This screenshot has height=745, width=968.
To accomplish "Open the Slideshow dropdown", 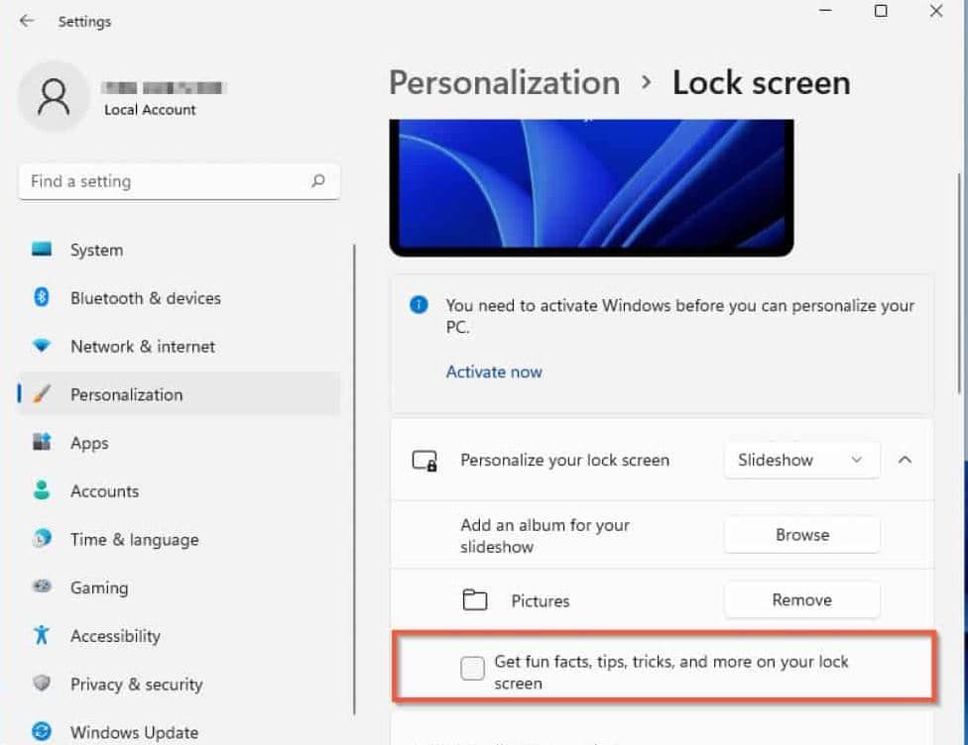I will (x=801, y=460).
